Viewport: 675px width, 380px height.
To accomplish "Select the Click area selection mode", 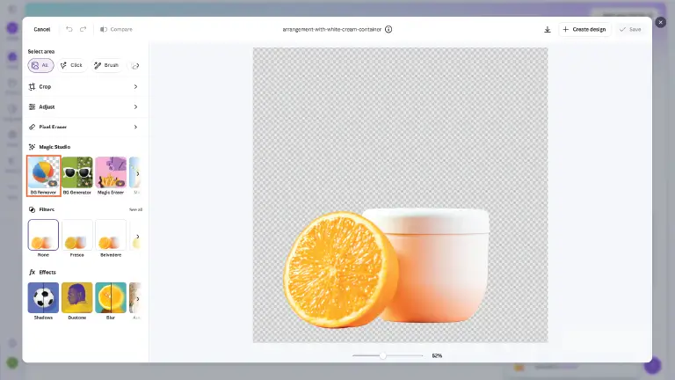I will 72,65.
